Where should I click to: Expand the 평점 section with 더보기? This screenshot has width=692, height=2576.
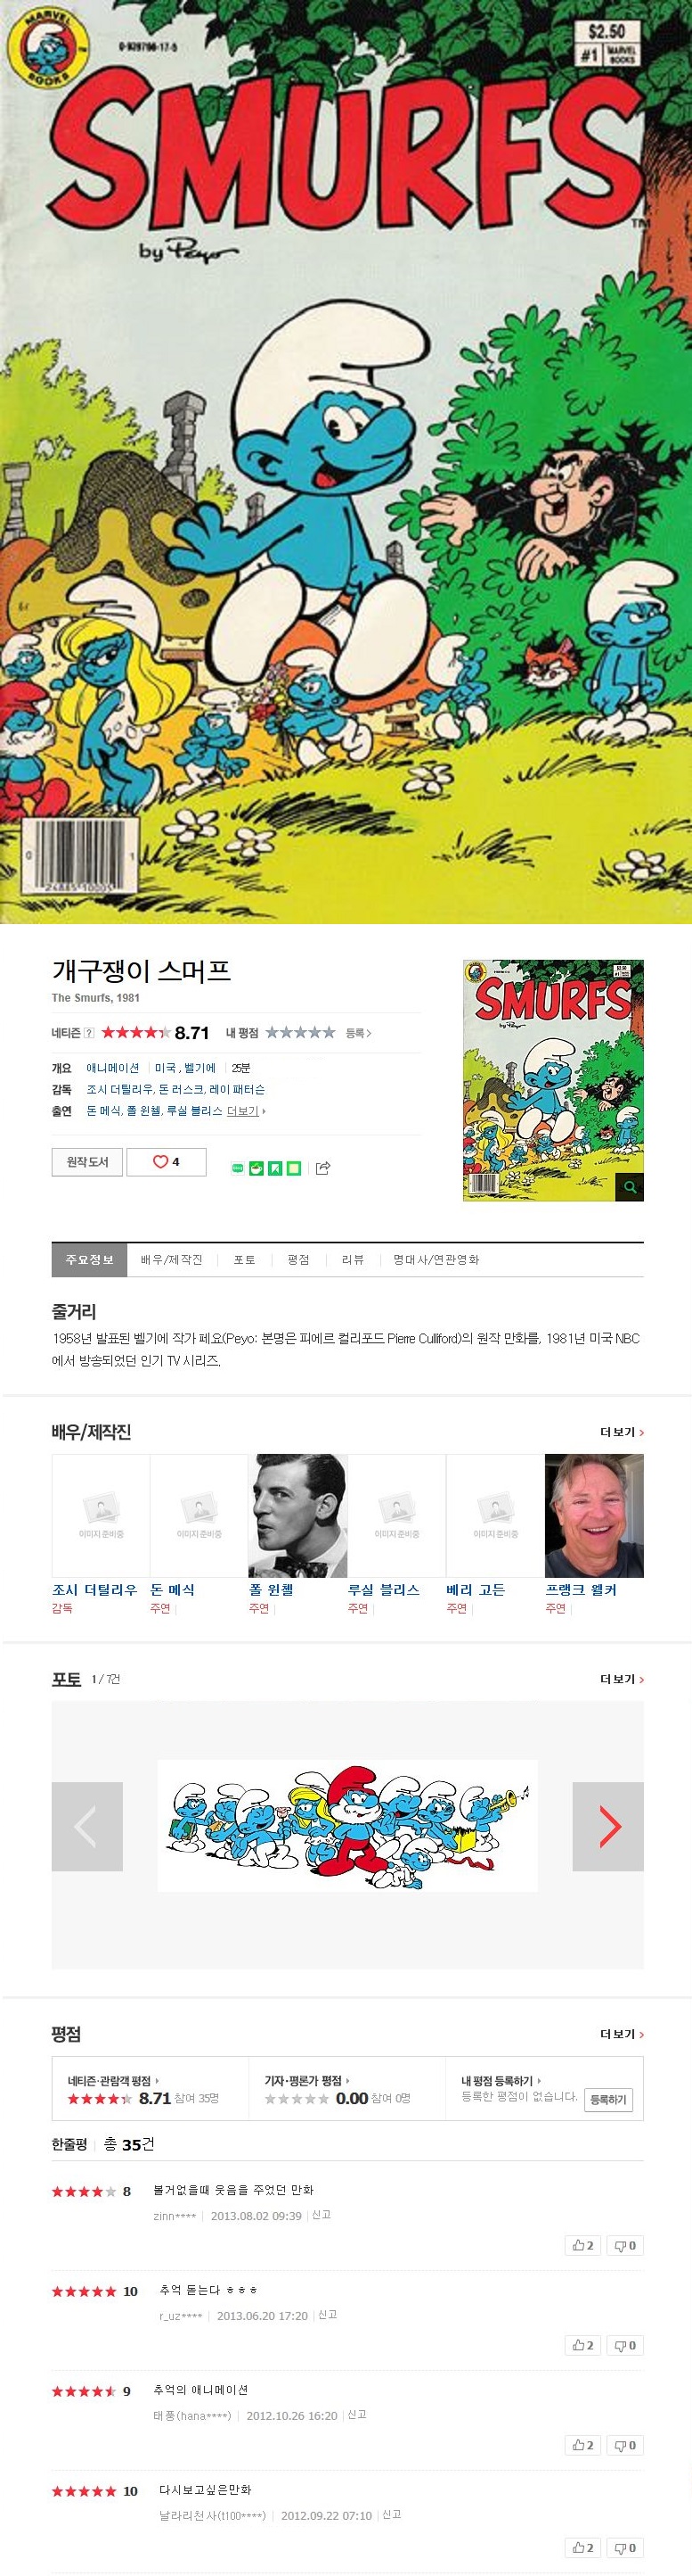click(x=621, y=2034)
